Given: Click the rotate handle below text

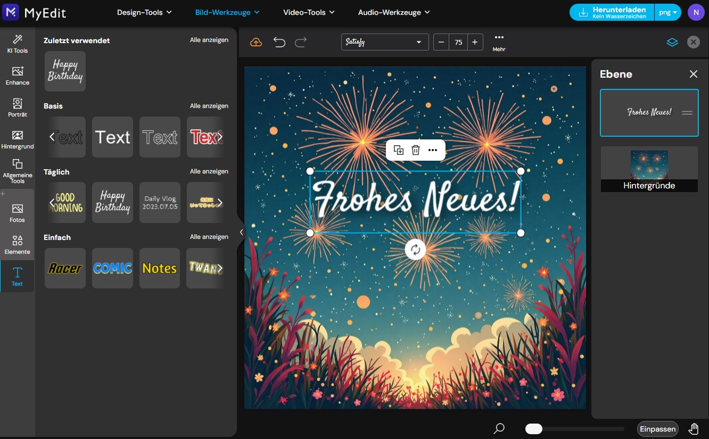Looking at the screenshot, I should [x=415, y=250].
